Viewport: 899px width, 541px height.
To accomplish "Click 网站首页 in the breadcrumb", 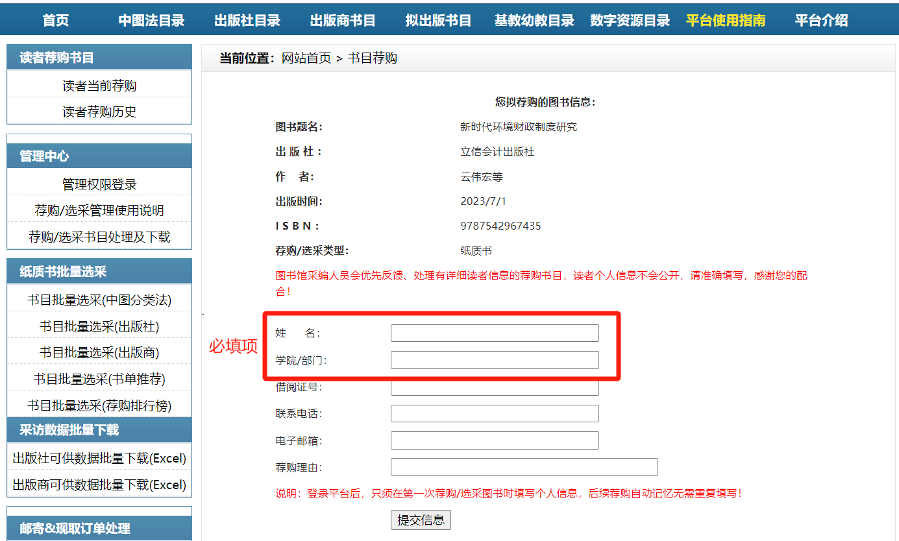I will click(x=306, y=58).
